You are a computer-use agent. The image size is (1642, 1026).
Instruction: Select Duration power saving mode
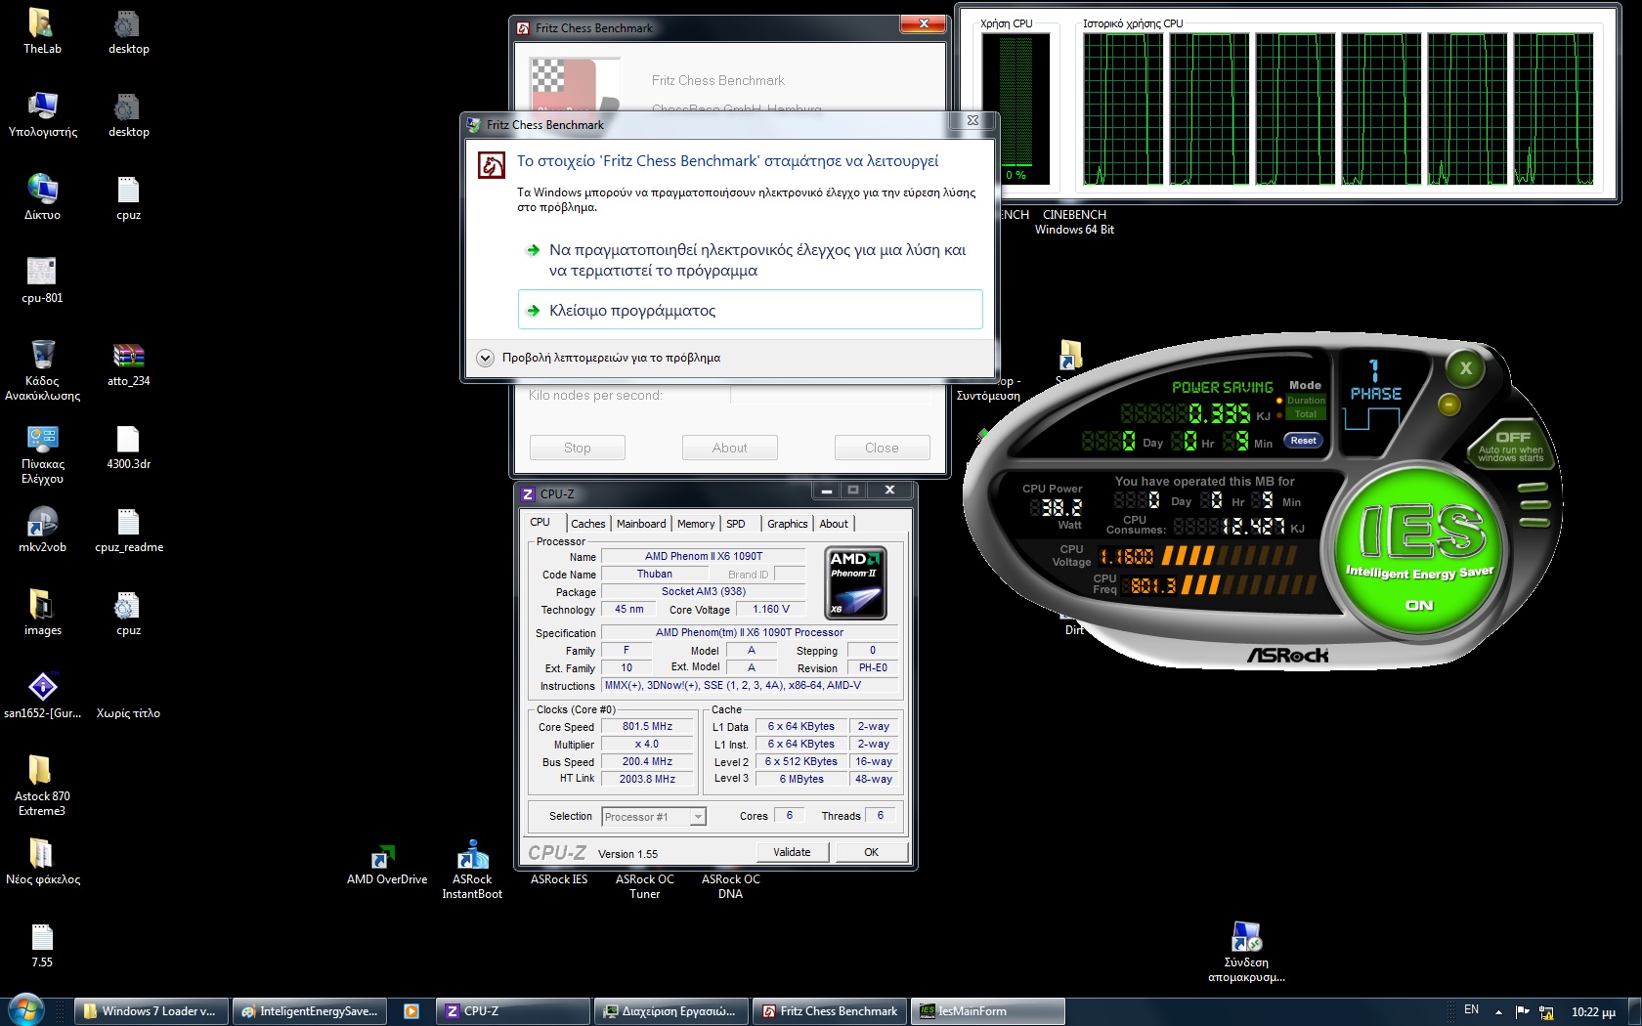[x=1306, y=400]
